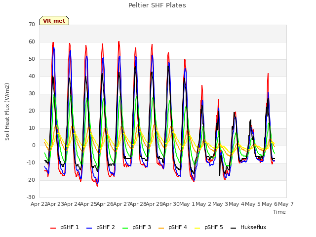
Task: Click the chart title Peltier SHF Plates
Action: [157, 5]
